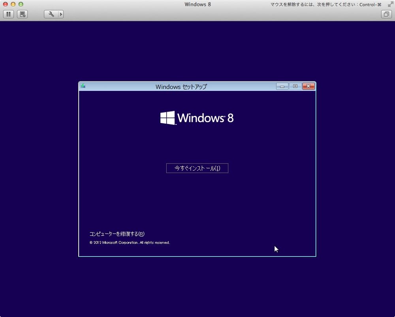This screenshot has width=395, height=317.
Task: Zoom the VM window with green button
Action: [x=21, y=4]
